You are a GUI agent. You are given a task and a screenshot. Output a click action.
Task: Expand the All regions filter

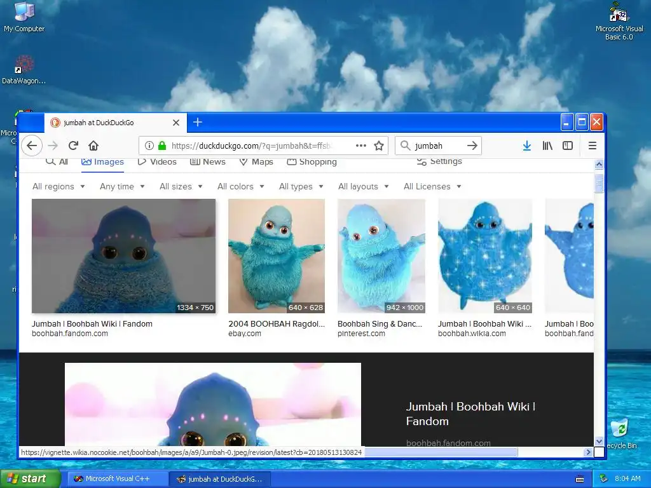(58, 186)
